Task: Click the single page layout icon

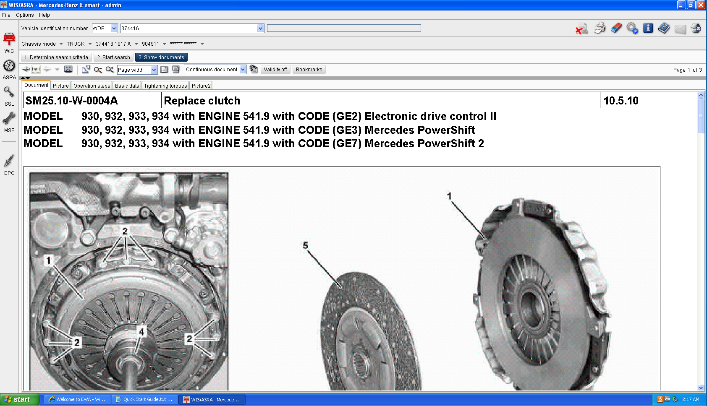Action: pyautogui.click(x=164, y=70)
